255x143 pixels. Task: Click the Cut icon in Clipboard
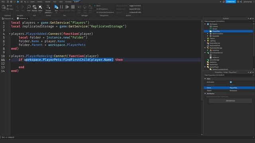8,6
